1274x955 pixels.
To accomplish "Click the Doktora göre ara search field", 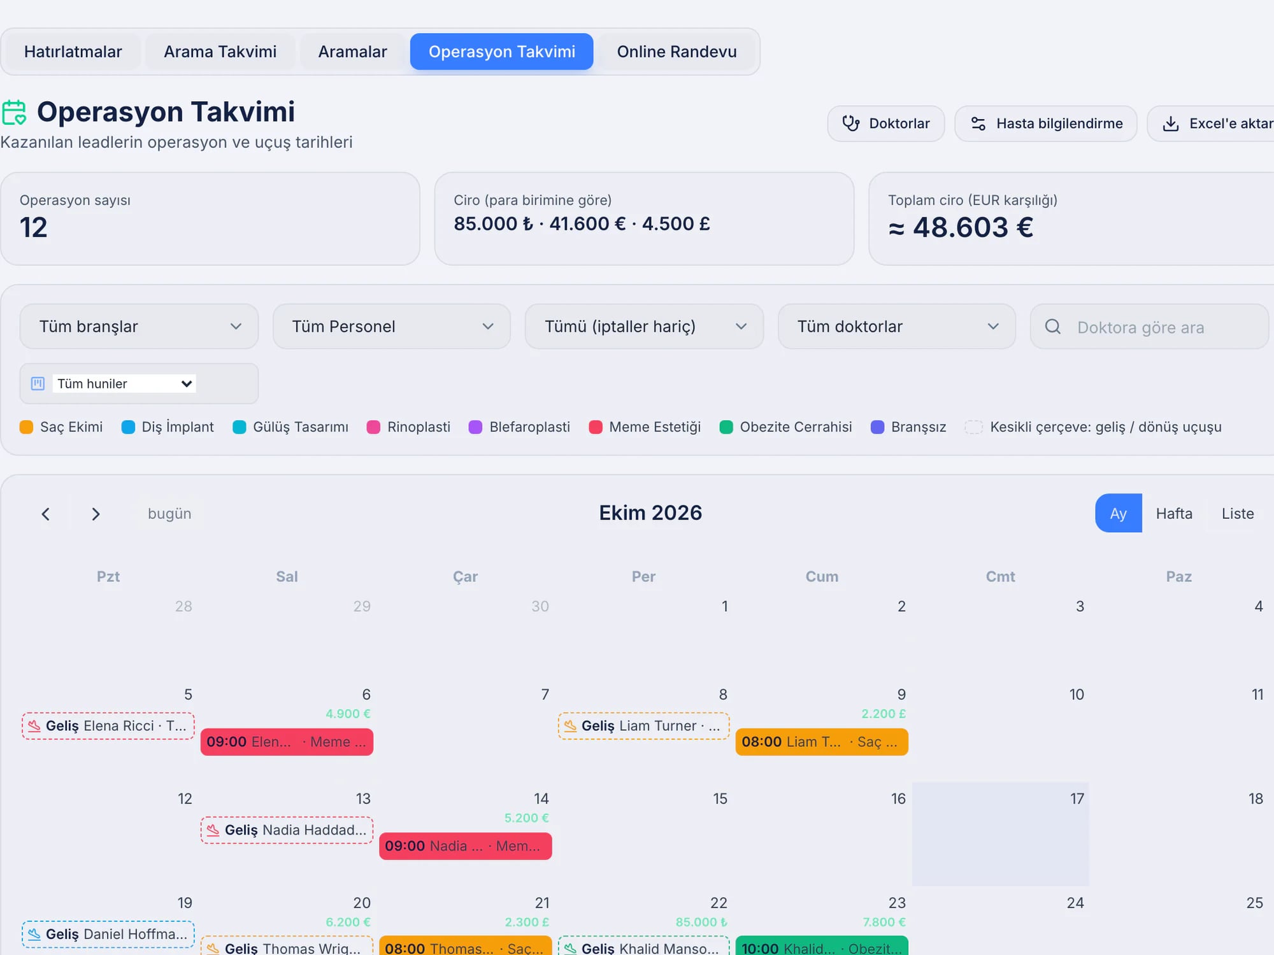I will tap(1150, 327).
